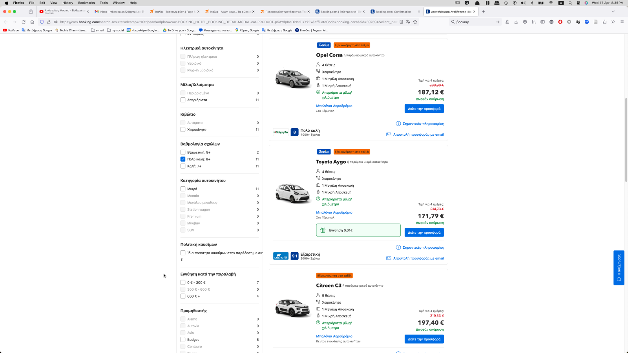
Task: Go to the Firefox home page icon
Action: pos(32,22)
